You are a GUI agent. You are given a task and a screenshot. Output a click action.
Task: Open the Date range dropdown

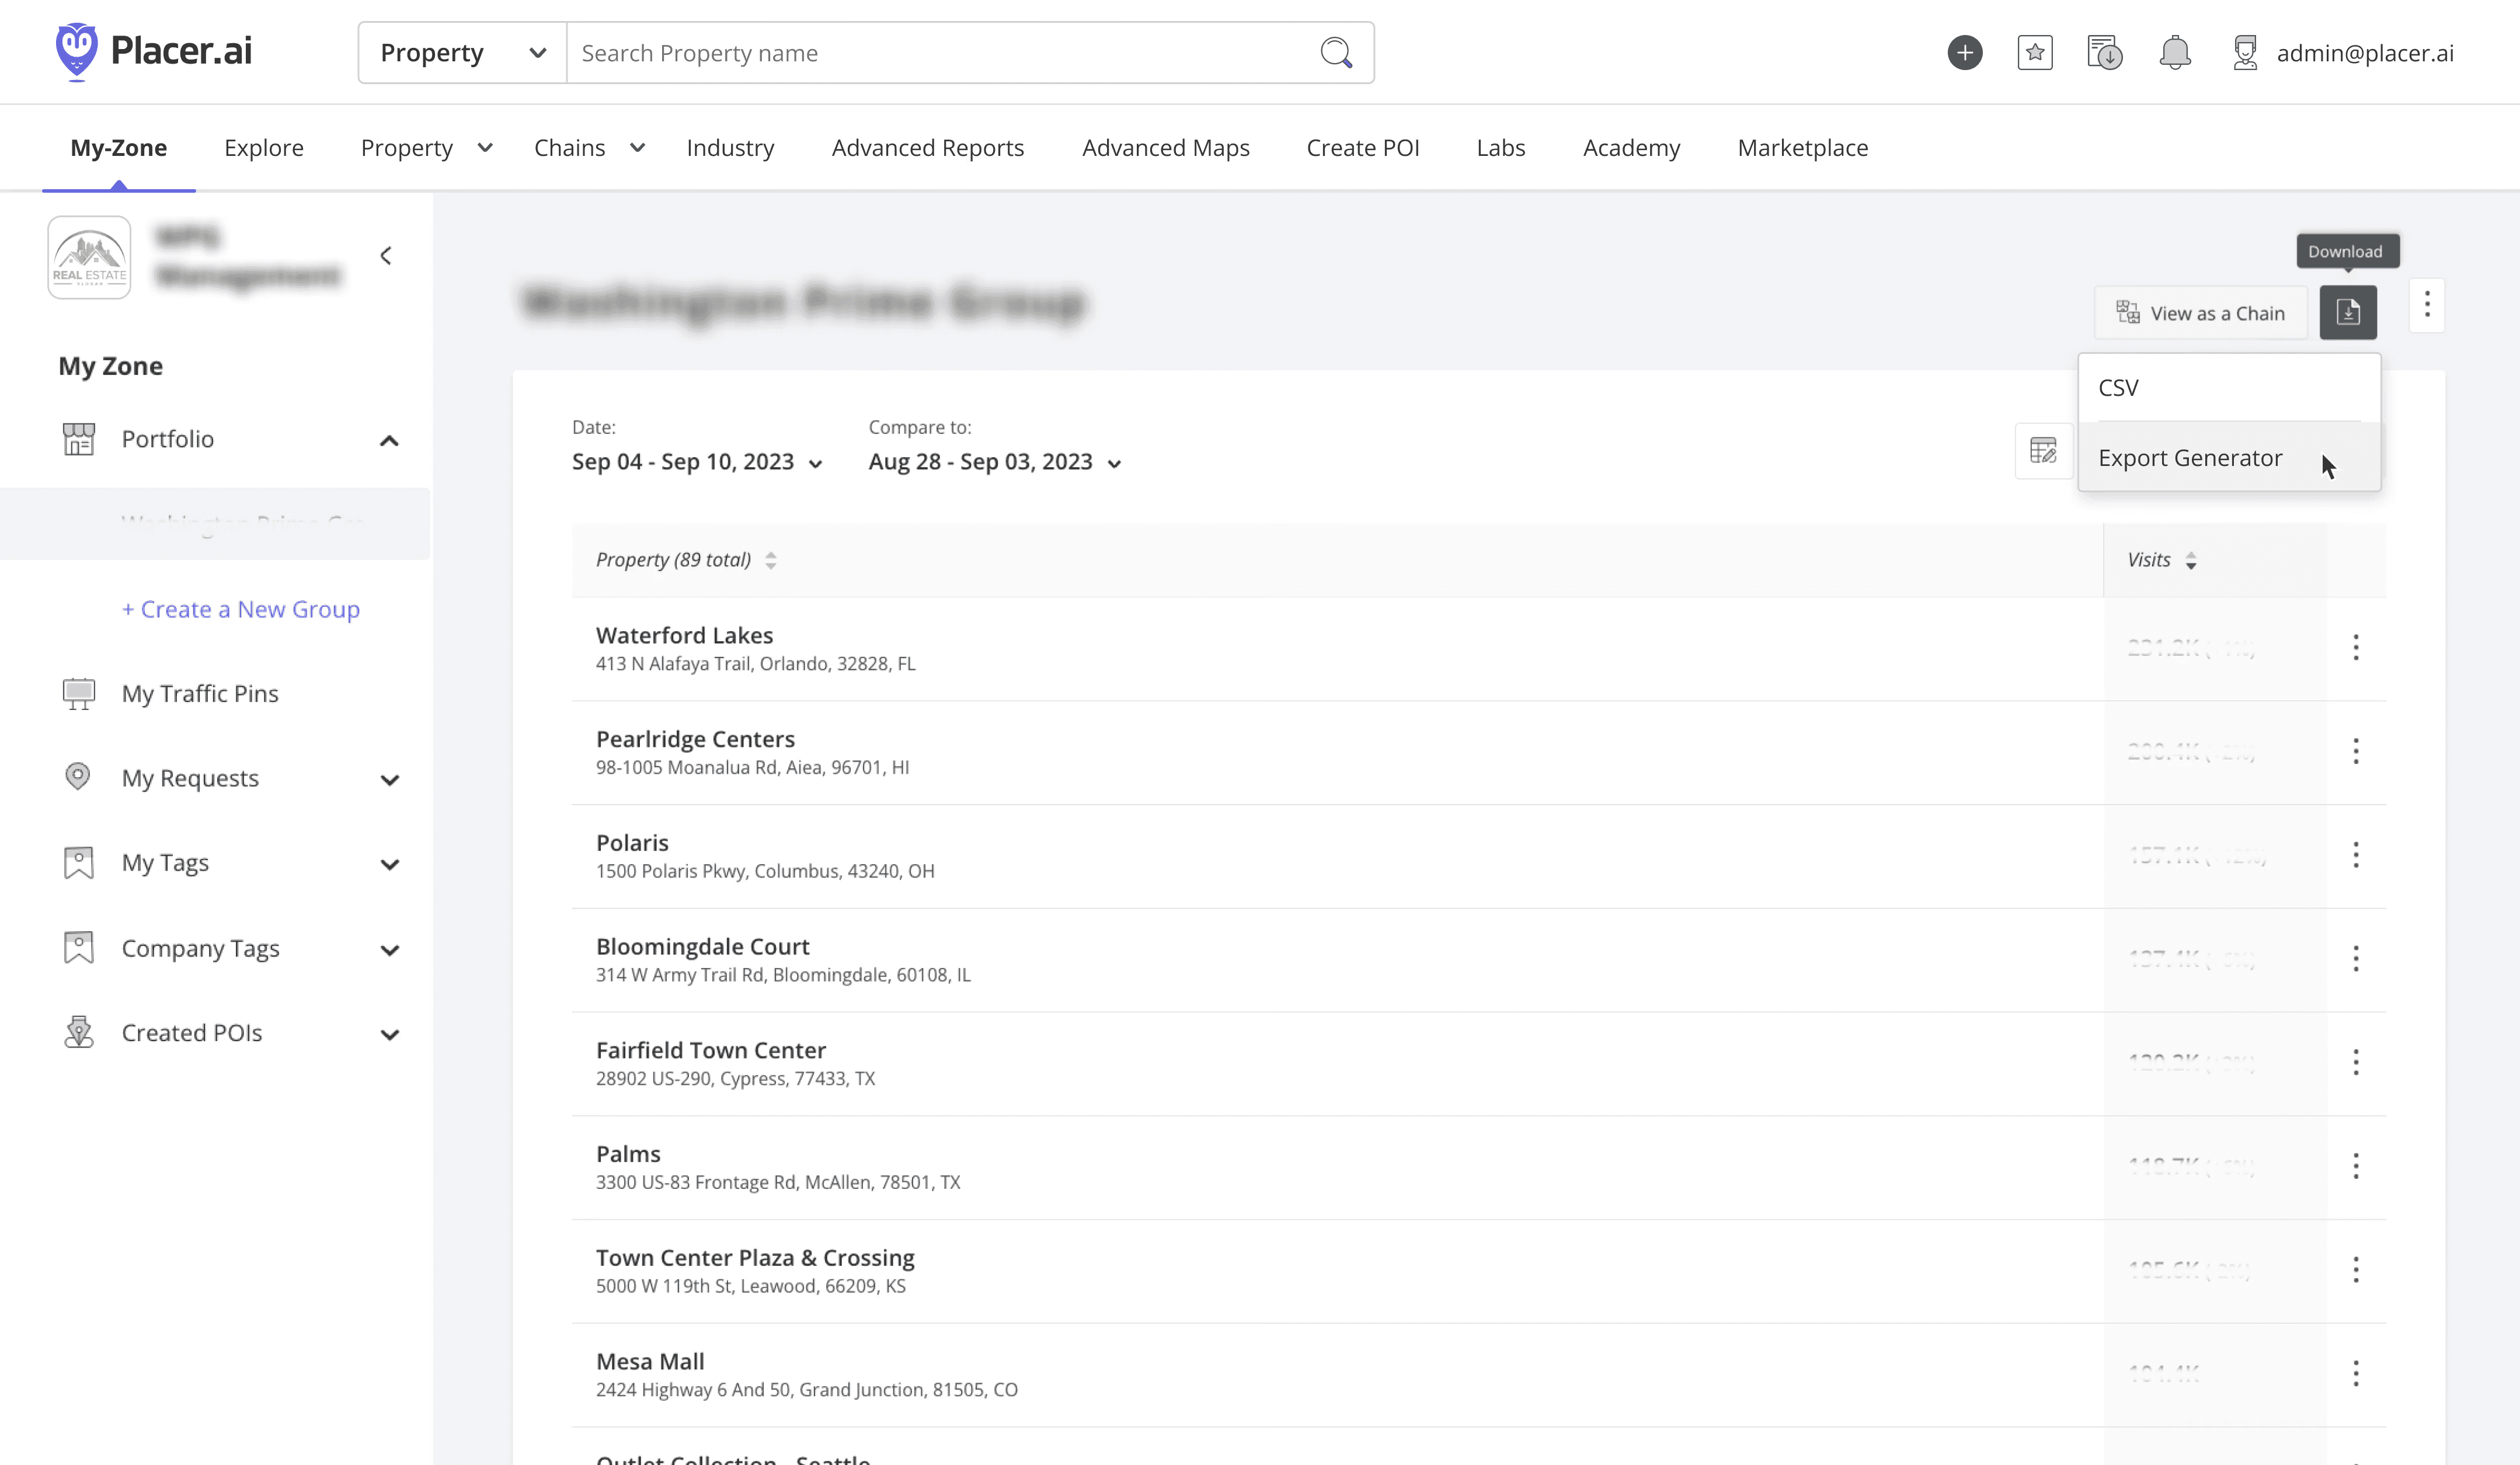click(697, 462)
